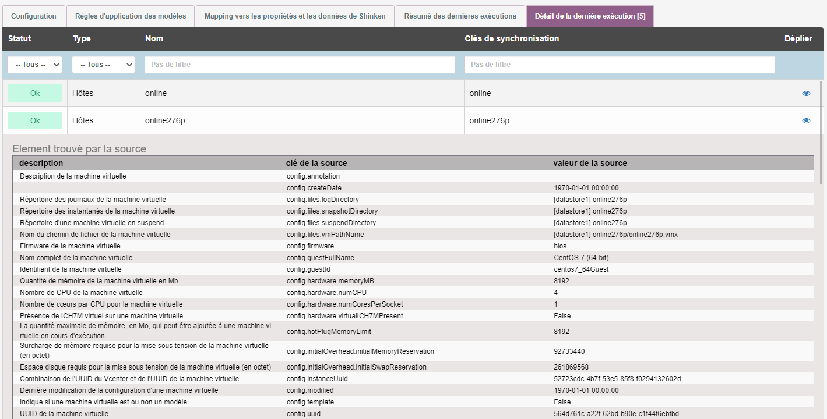Toggle eye icon for online host row
Viewport: 827px width, 419px height.
coord(806,93)
